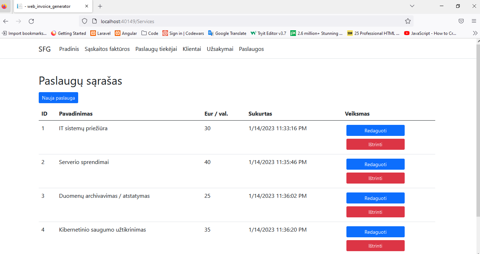
Task: Open the Codewars sign-in bookmark
Action: pyautogui.click(x=183, y=33)
